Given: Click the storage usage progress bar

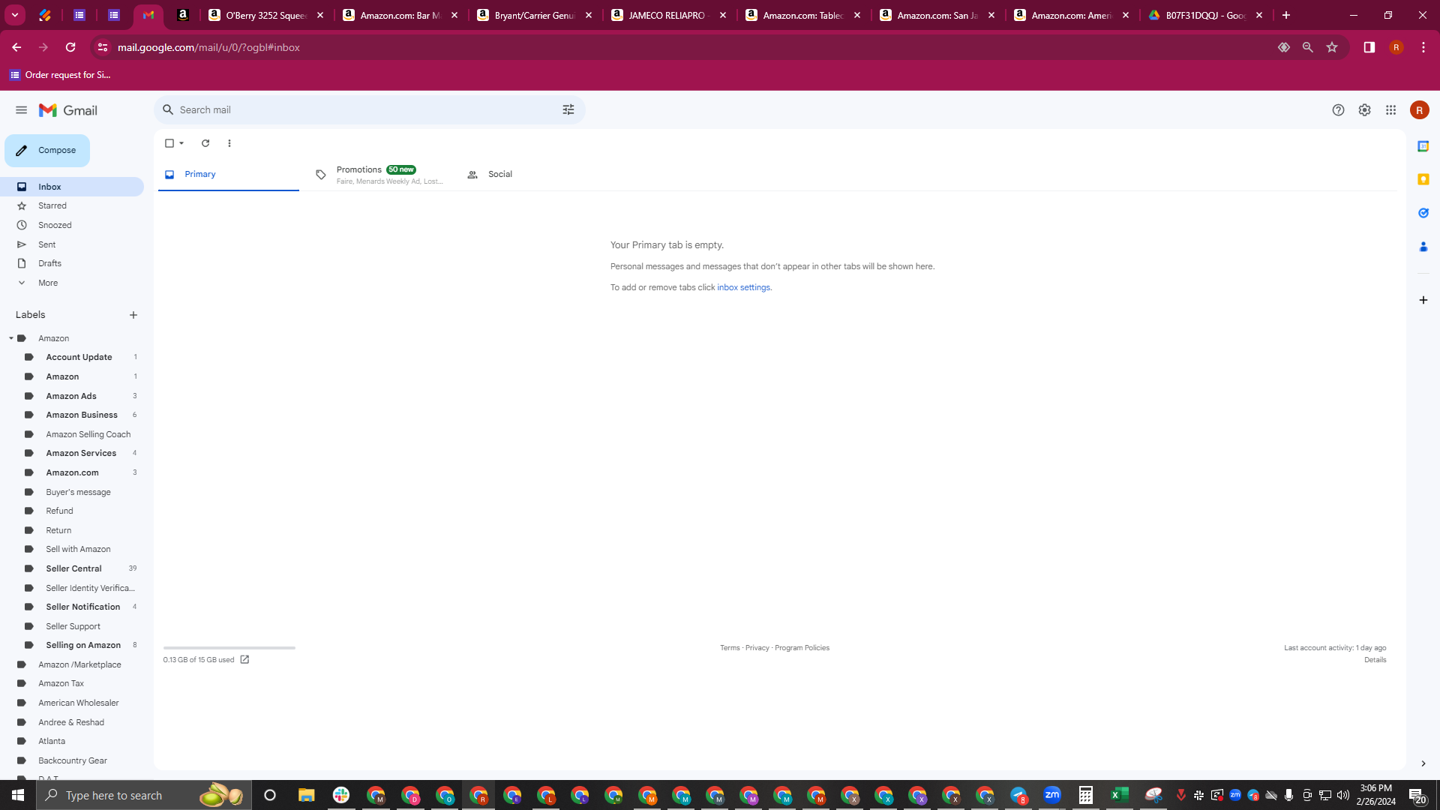Looking at the screenshot, I should (229, 648).
